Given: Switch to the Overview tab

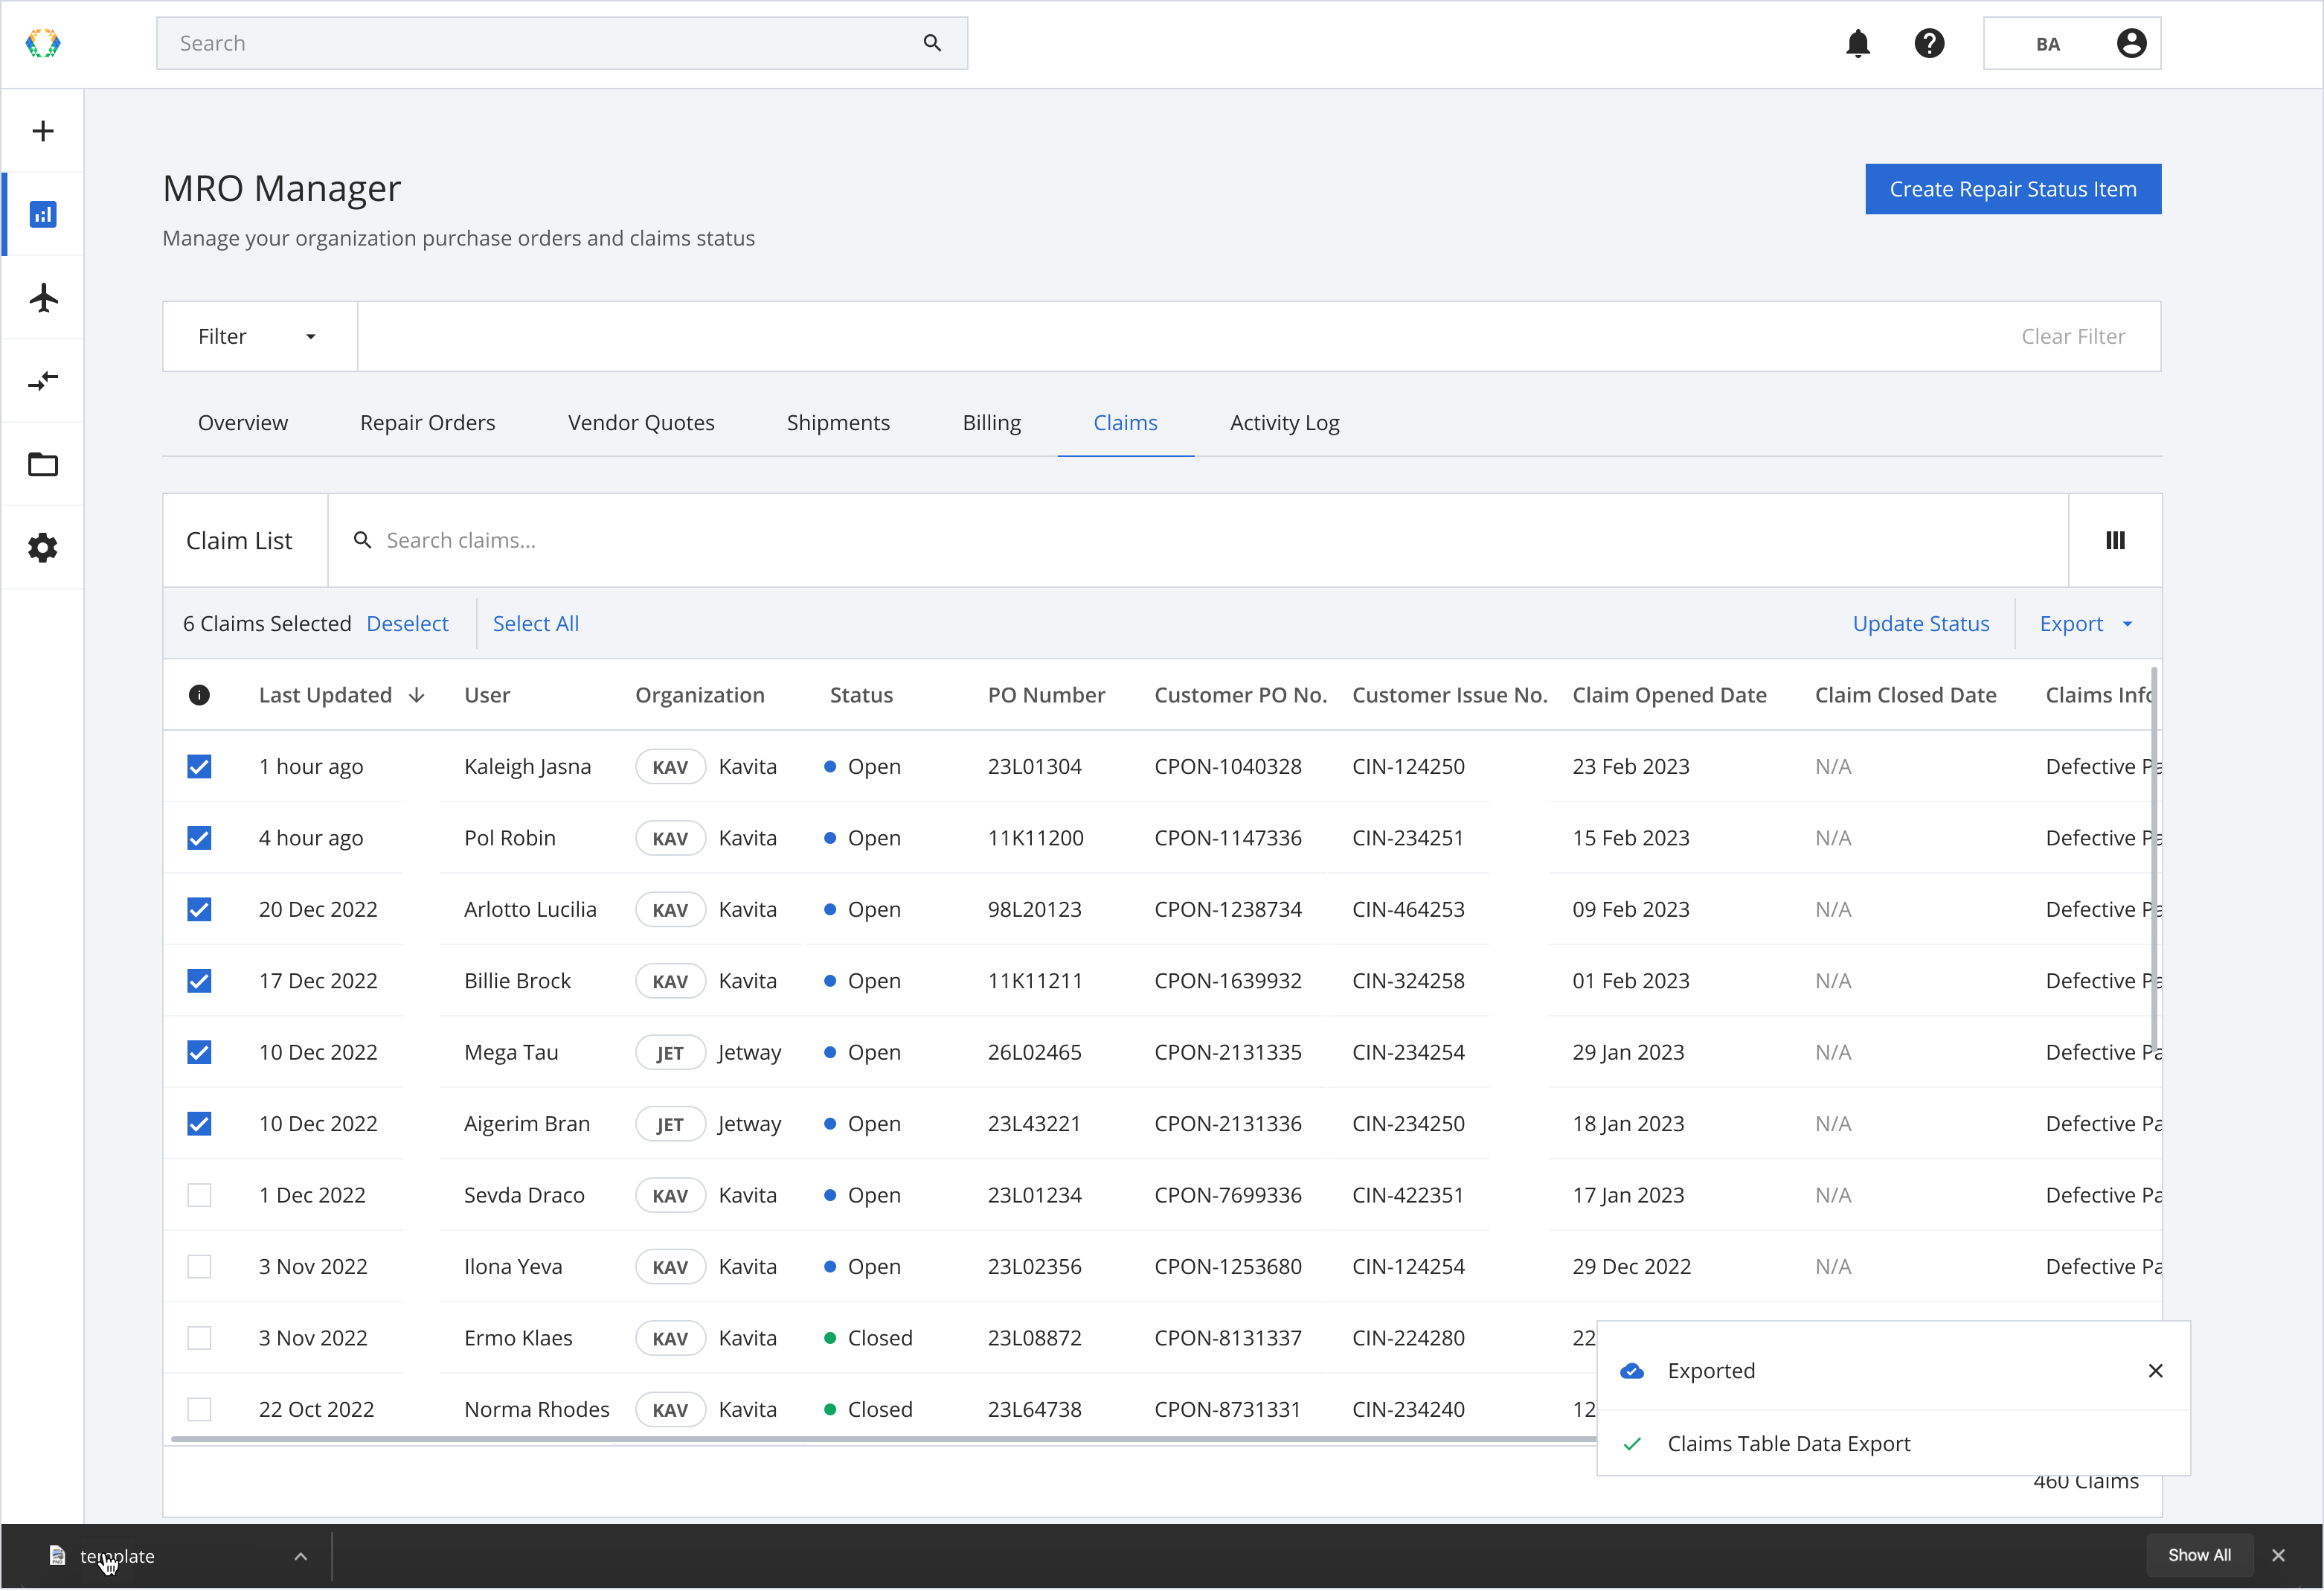Looking at the screenshot, I should tap(243, 422).
